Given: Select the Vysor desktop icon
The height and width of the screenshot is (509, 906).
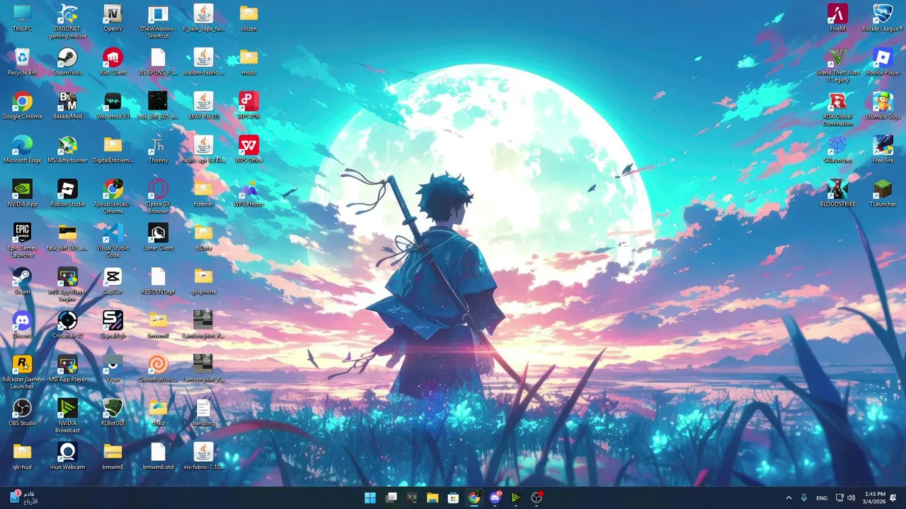Looking at the screenshot, I should click(113, 369).
